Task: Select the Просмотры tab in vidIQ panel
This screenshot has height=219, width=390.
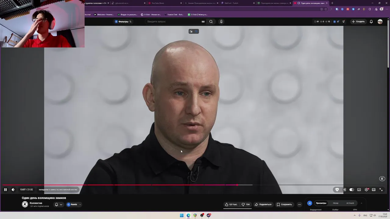Action: (321, 203)
